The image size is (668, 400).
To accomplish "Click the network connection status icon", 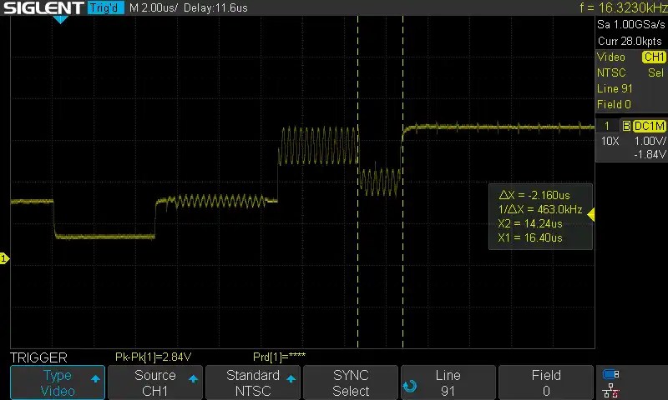I will 611,390.
